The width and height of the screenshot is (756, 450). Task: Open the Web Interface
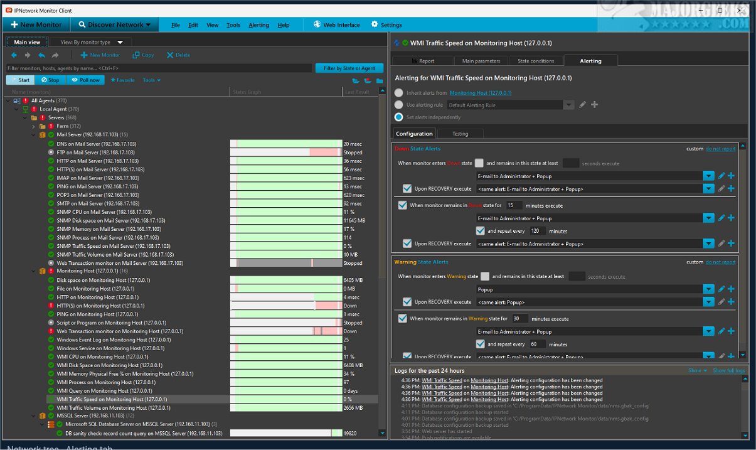point(336,24)
